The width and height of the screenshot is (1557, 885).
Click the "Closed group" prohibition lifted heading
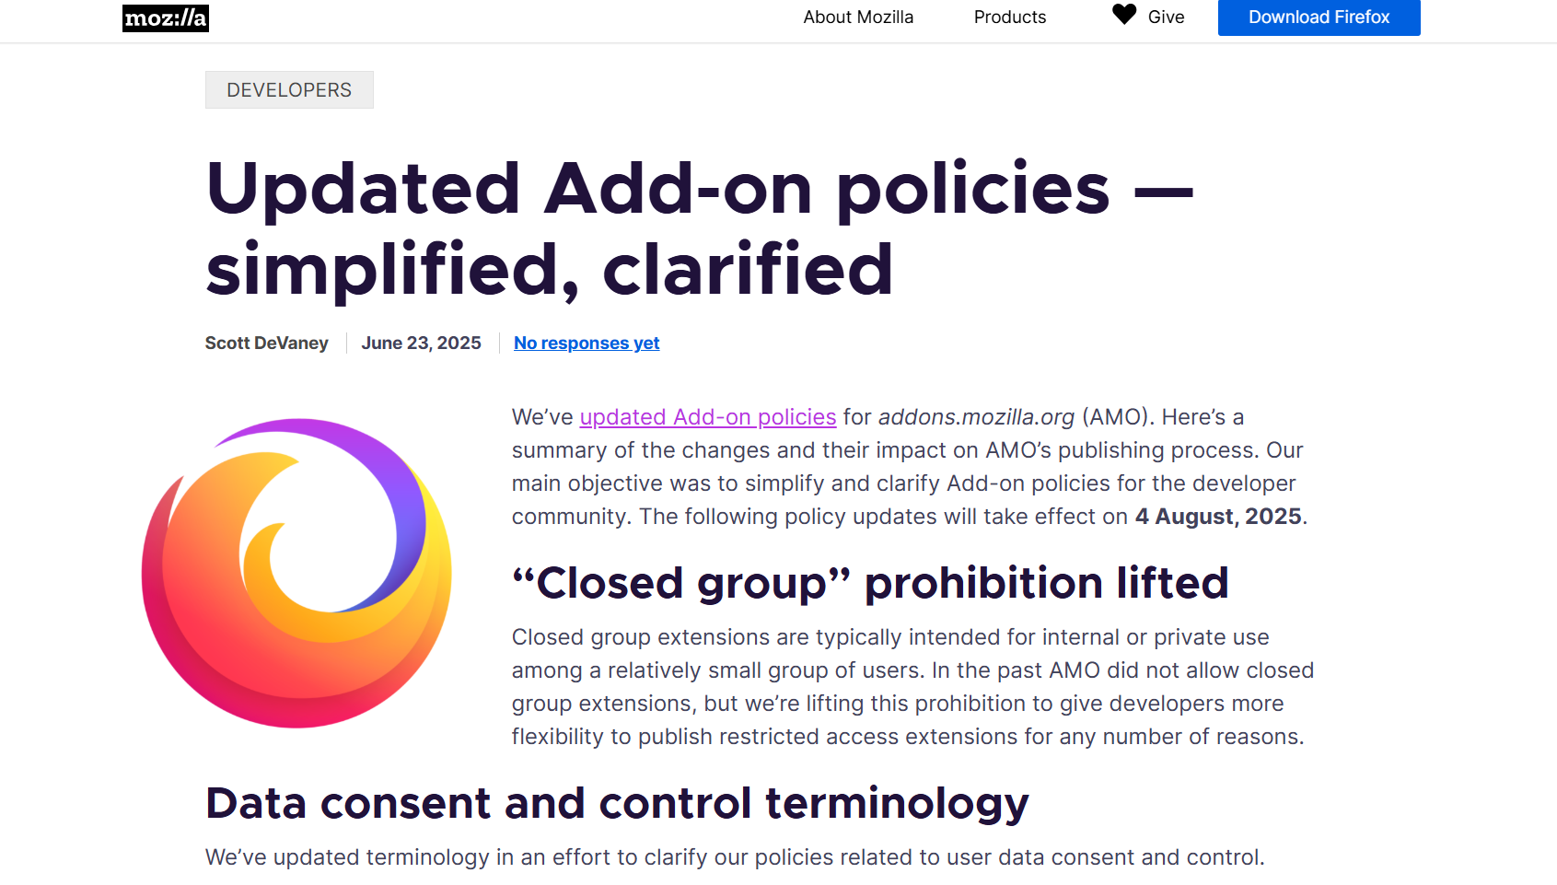[870, 583]
